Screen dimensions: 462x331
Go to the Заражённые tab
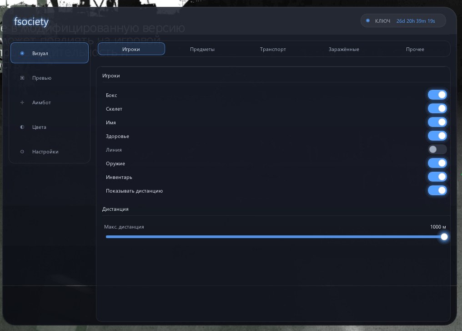click(x=344, y=49)
